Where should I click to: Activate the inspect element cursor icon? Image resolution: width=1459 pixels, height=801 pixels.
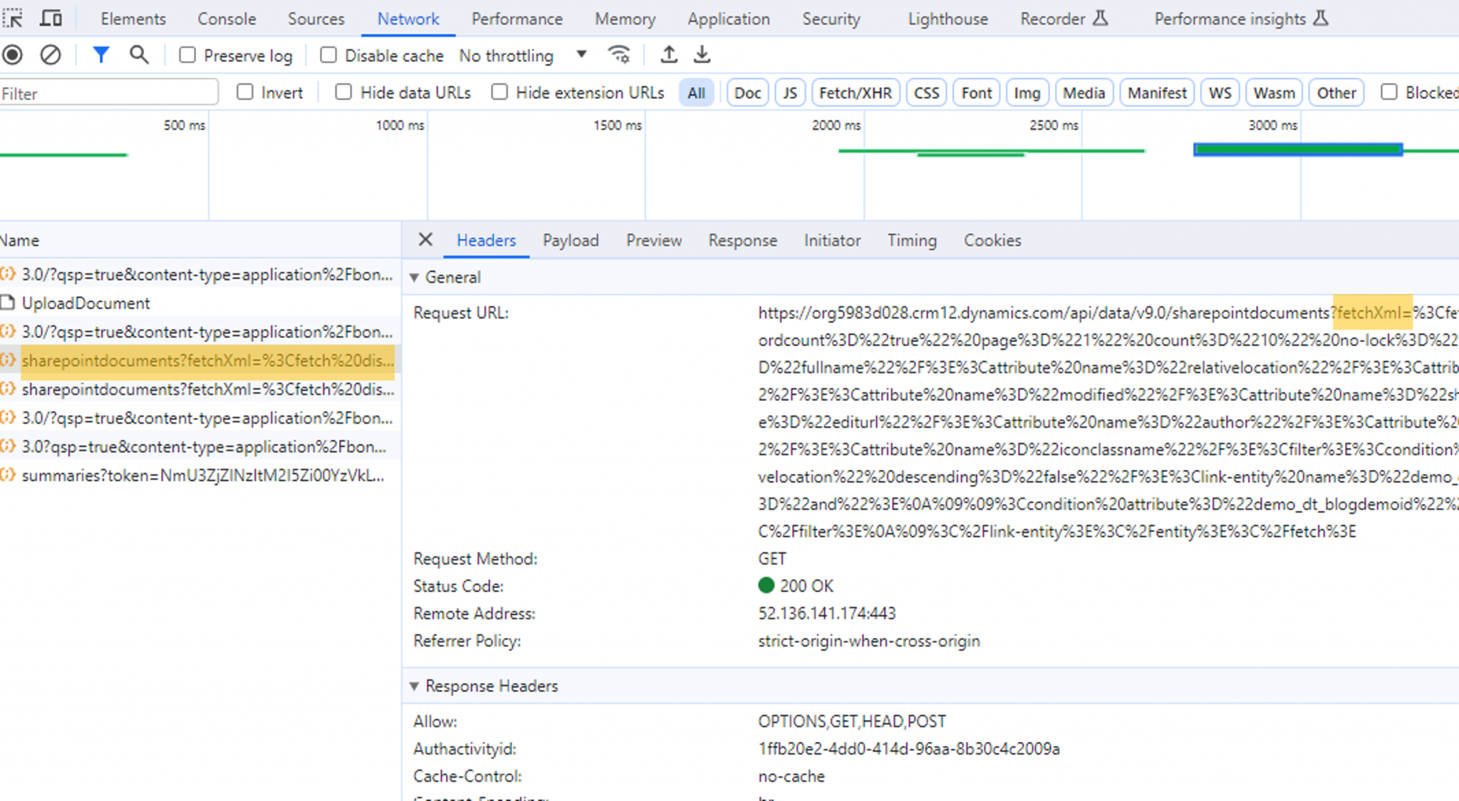point(13,19)
